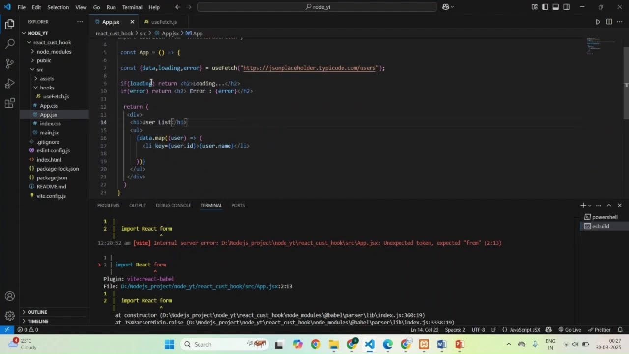Click the code minimap preview
The height and width of the screenshot is (354, 629).
[x=601, y=46]
